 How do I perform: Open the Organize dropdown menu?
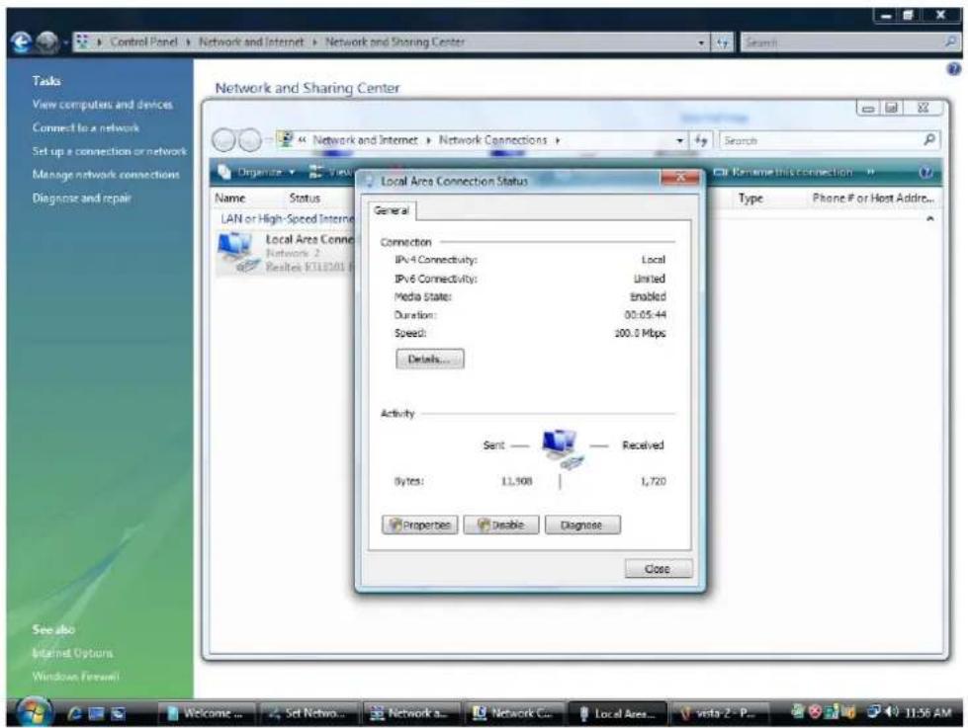point(257,172)
